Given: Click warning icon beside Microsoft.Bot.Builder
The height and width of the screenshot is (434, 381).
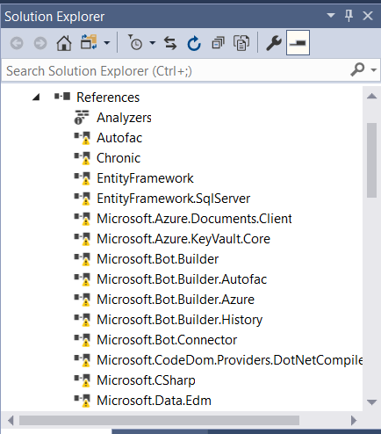Looking at the screenshot, I should coord(86,262).
